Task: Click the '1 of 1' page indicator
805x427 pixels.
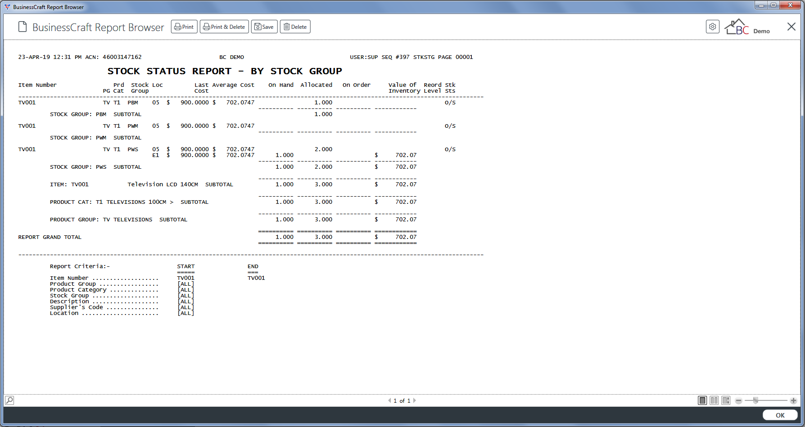Action: tap(402, 400)
